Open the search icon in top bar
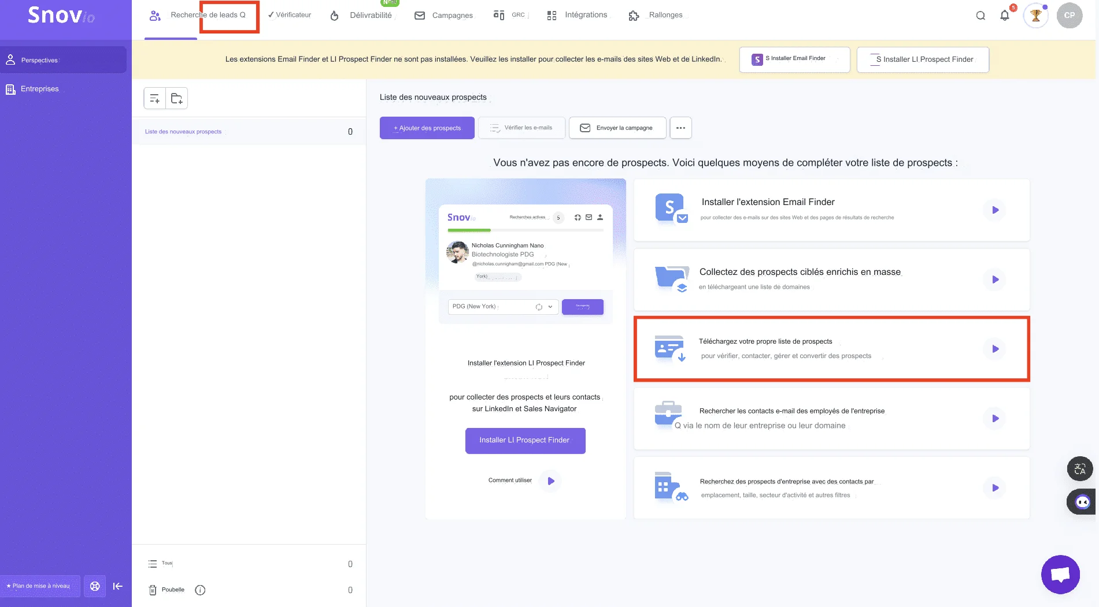 point(980,16)
